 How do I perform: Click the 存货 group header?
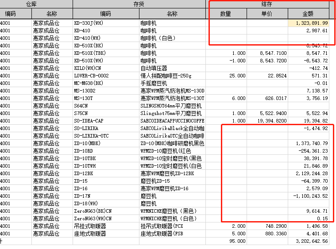(x=139, y=4)
